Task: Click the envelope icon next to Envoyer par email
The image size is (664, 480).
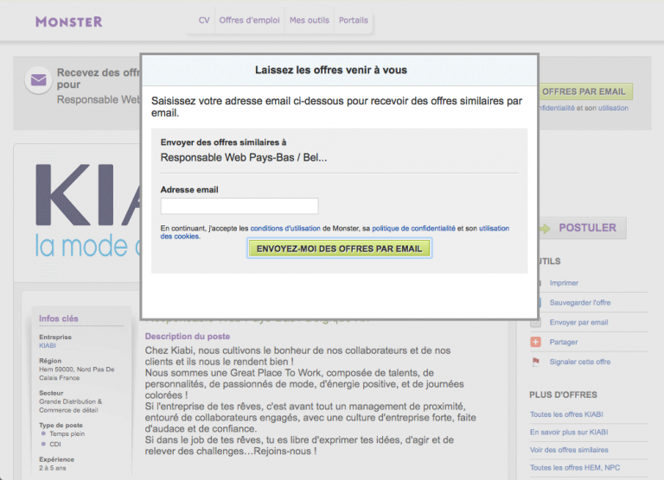Action: (535, 322)
